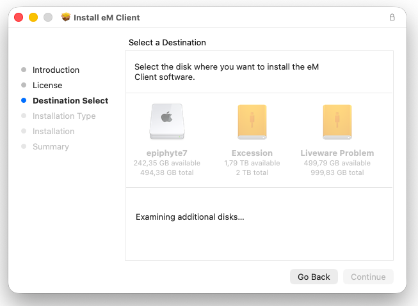The height and width of the screenshot is (306, 418).
Task: Click the gray bullet next to Introduction
Action: click(24, 70)
